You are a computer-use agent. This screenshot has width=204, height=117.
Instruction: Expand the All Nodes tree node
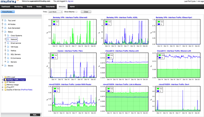(2, 24)
